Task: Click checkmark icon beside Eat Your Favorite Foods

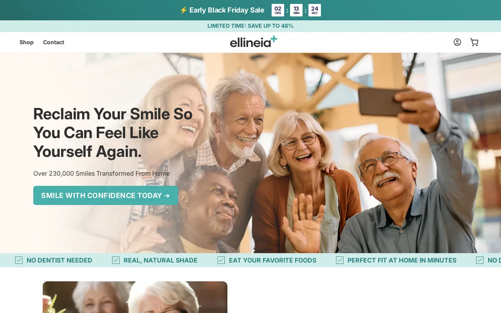Action: (x=221, y=260)
